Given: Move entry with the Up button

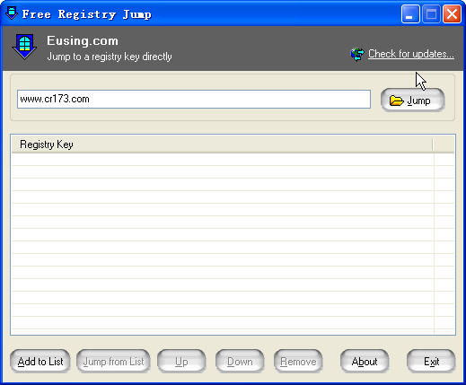Looking at the screenshot, I should pos(181,361).
